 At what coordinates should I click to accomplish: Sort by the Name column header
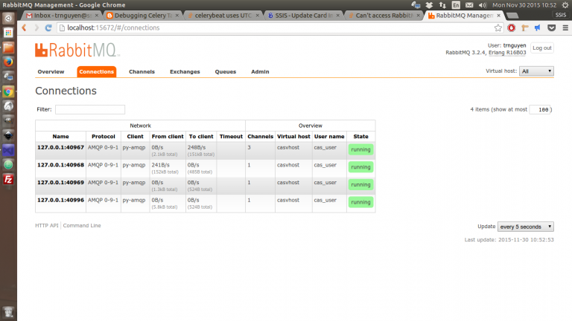60,137
